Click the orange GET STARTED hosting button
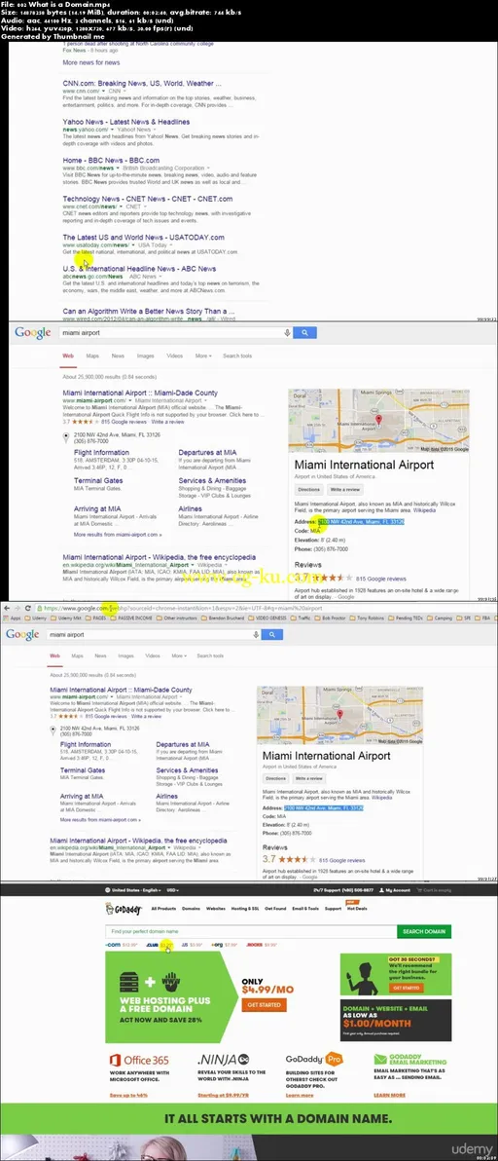Viewport: 498px width, 1161px height. tap(264, 1005)
